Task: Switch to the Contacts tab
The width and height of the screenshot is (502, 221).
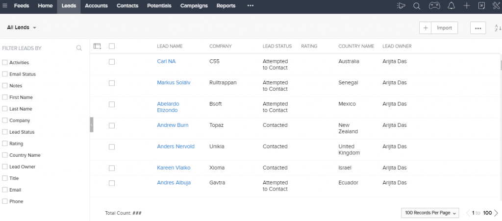Action: click(127, 6)
